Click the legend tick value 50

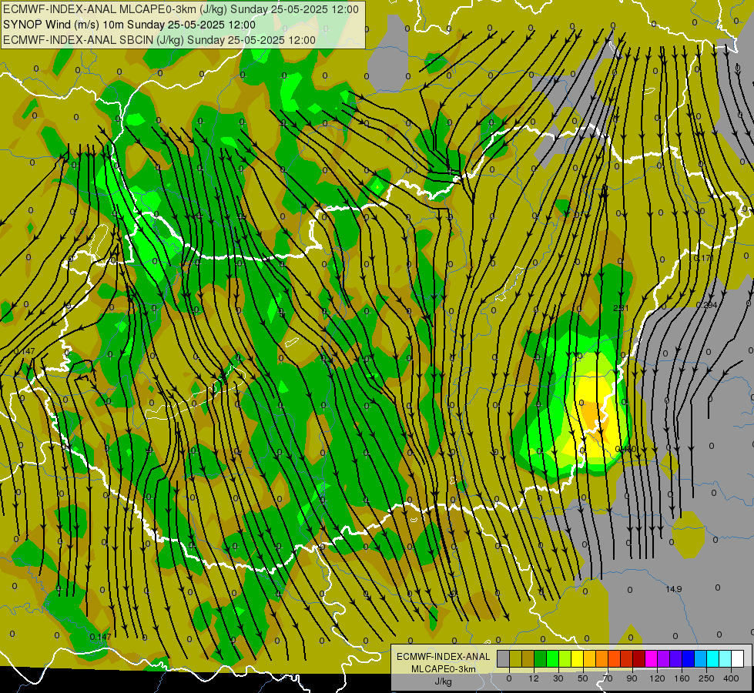[x=583, y=678]
